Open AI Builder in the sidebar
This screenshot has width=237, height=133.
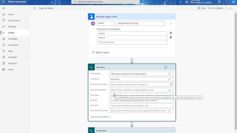coord(13,57)
